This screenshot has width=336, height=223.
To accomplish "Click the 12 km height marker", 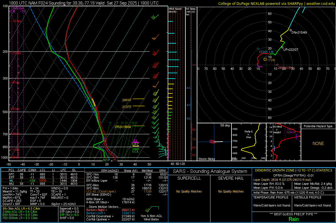I will click(17, 53).
